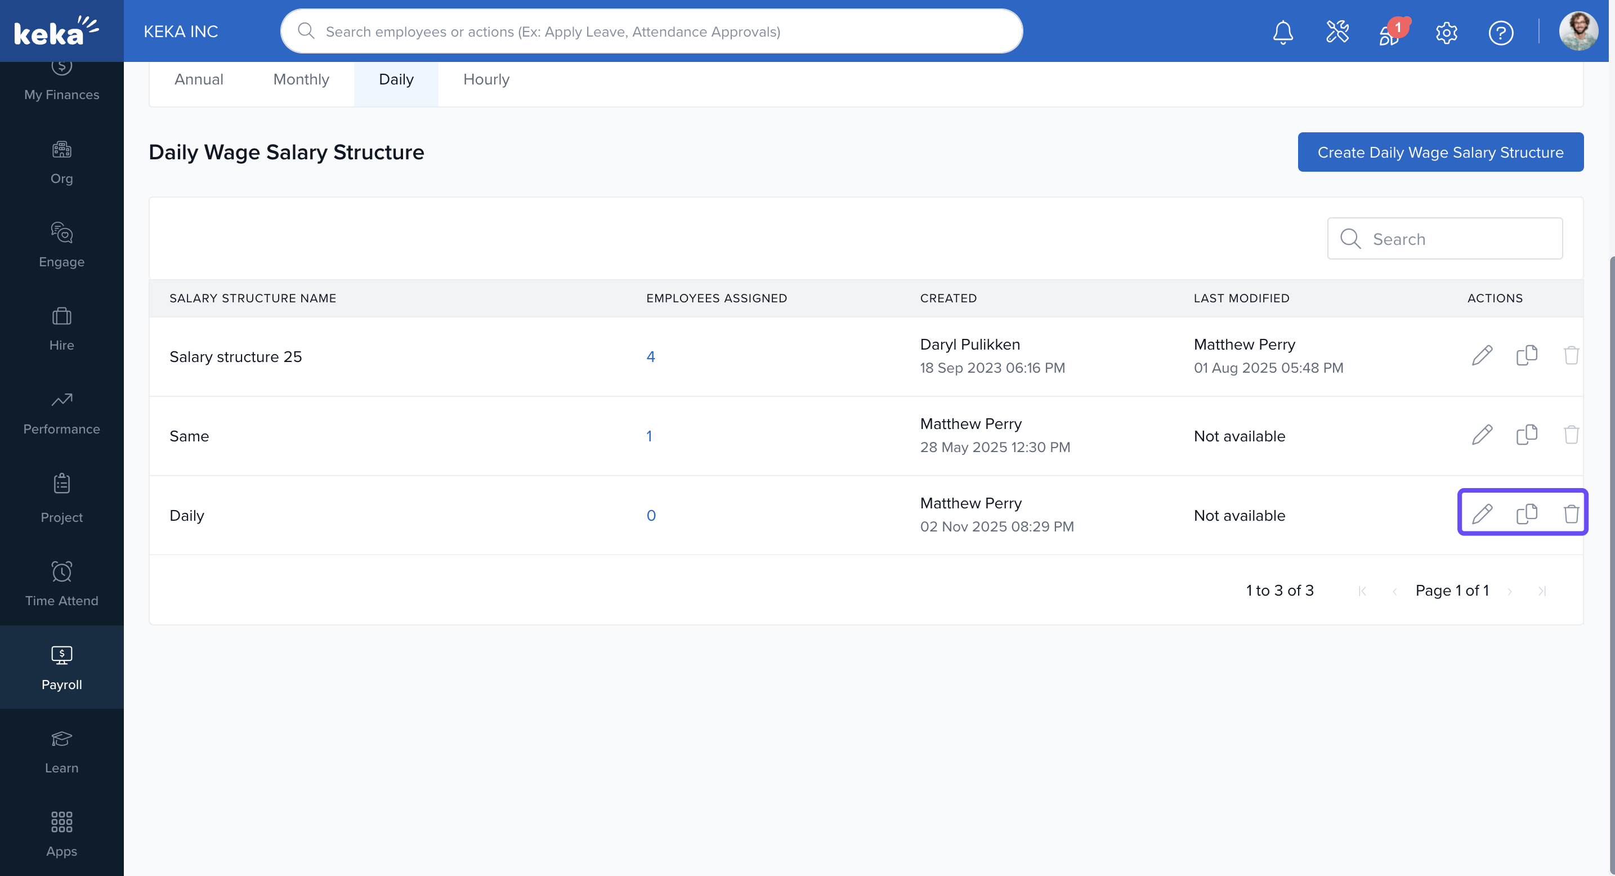Viewport: 1615px width, 876px height.
Task: Click the help question mark icon
Action: [1500, 32]
